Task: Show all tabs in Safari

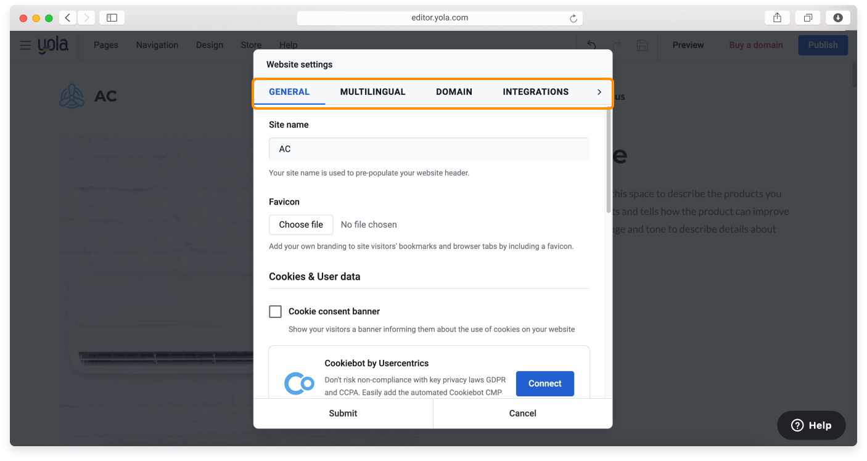Action: coord(808,18)
